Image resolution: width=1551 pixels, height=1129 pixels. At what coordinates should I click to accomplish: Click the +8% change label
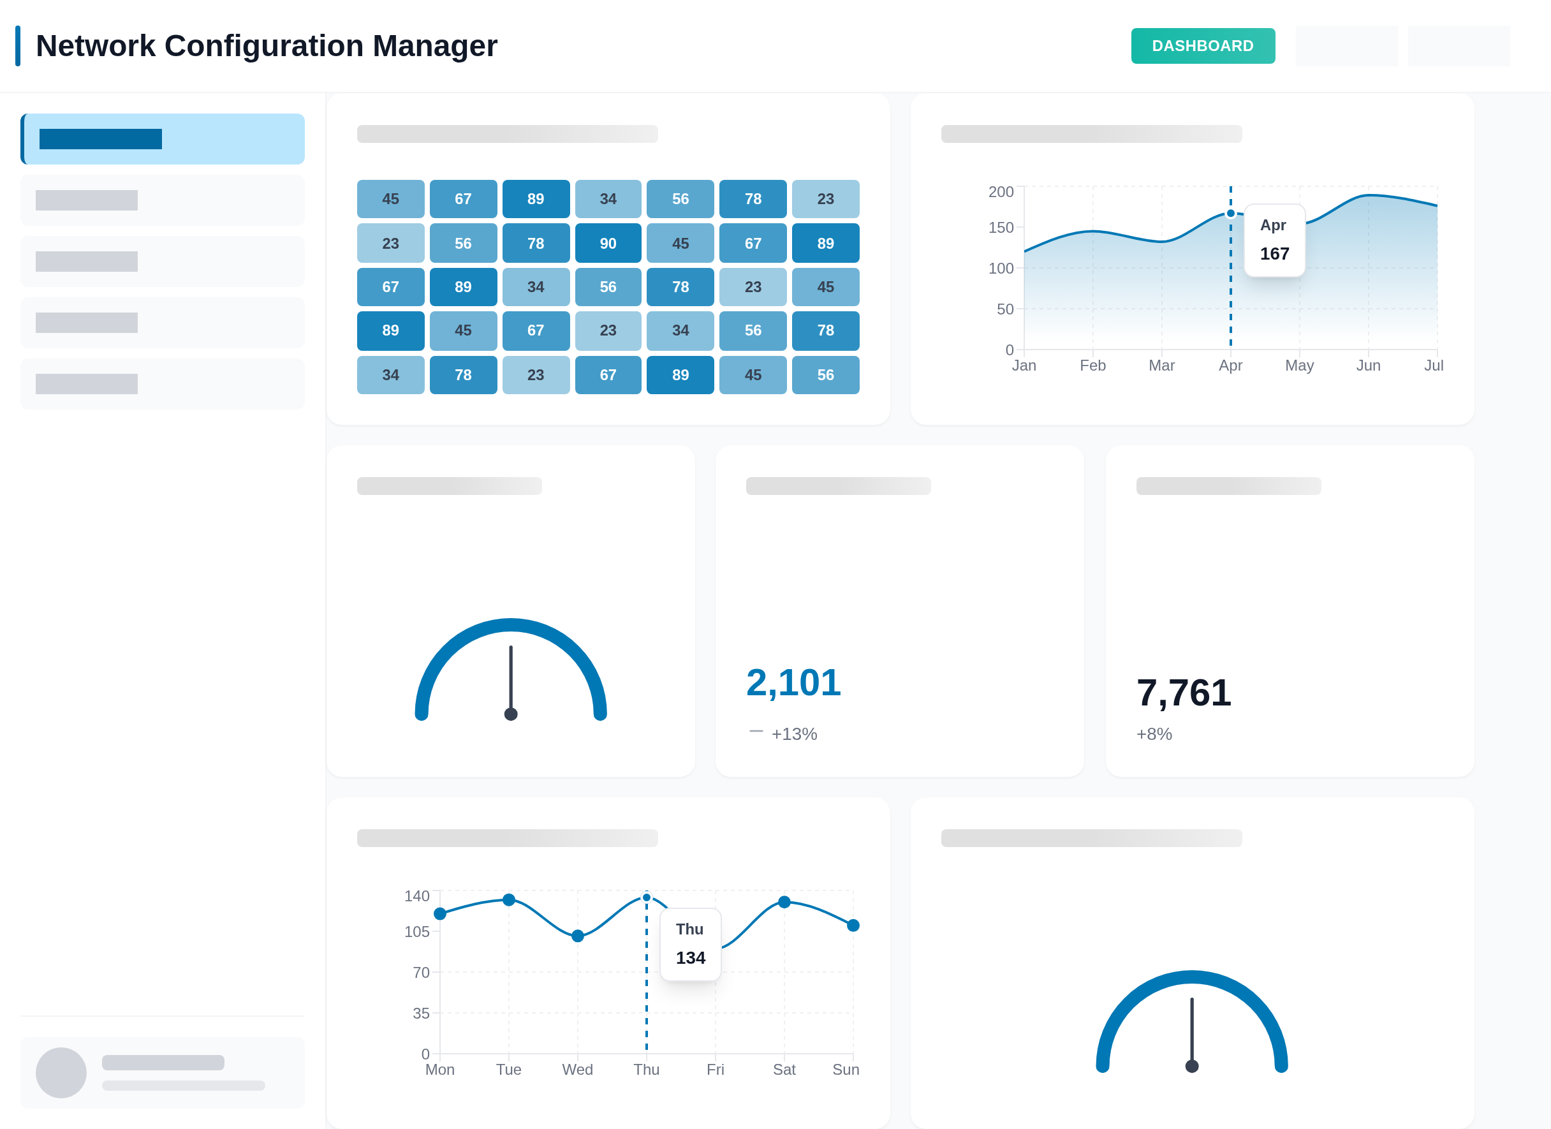pos(1154,734)
